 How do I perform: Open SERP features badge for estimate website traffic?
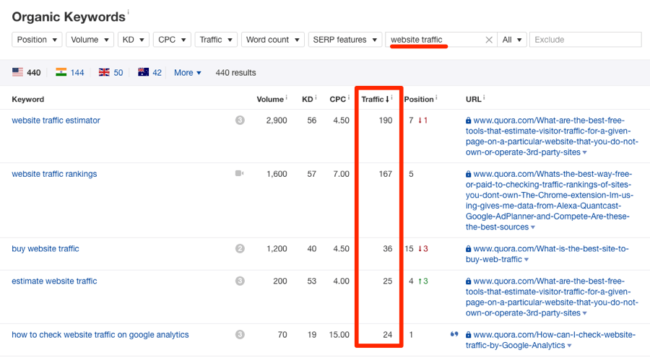point(240,281)
